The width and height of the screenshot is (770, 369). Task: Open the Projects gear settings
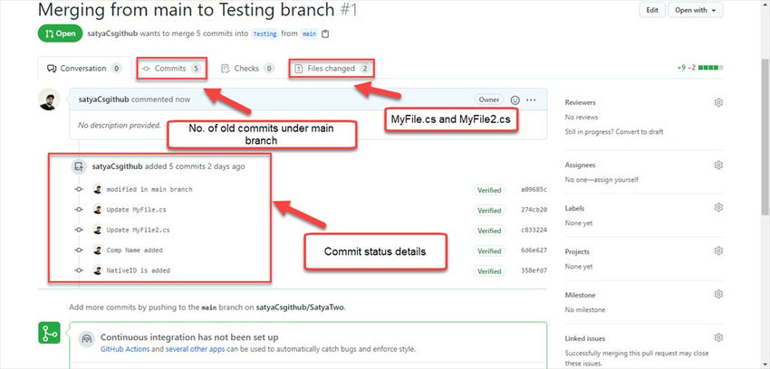click(x=718, y=251)
